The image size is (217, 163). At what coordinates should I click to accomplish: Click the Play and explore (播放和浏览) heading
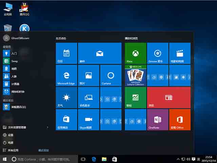131,38
